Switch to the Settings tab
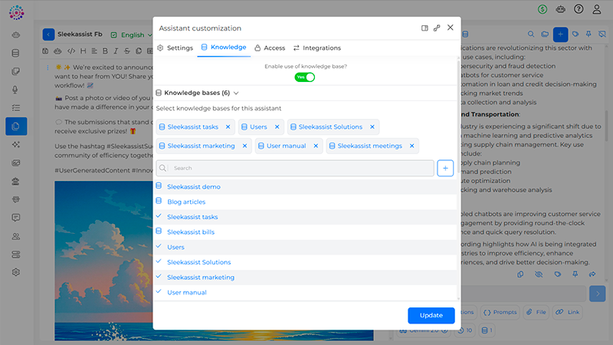613x345 pixels. 175,48
